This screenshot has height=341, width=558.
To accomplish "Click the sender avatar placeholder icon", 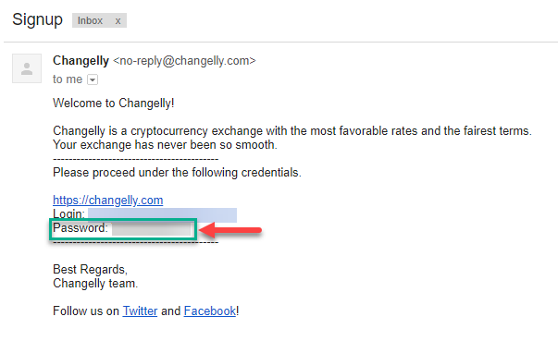I will (x=27, y=68).
